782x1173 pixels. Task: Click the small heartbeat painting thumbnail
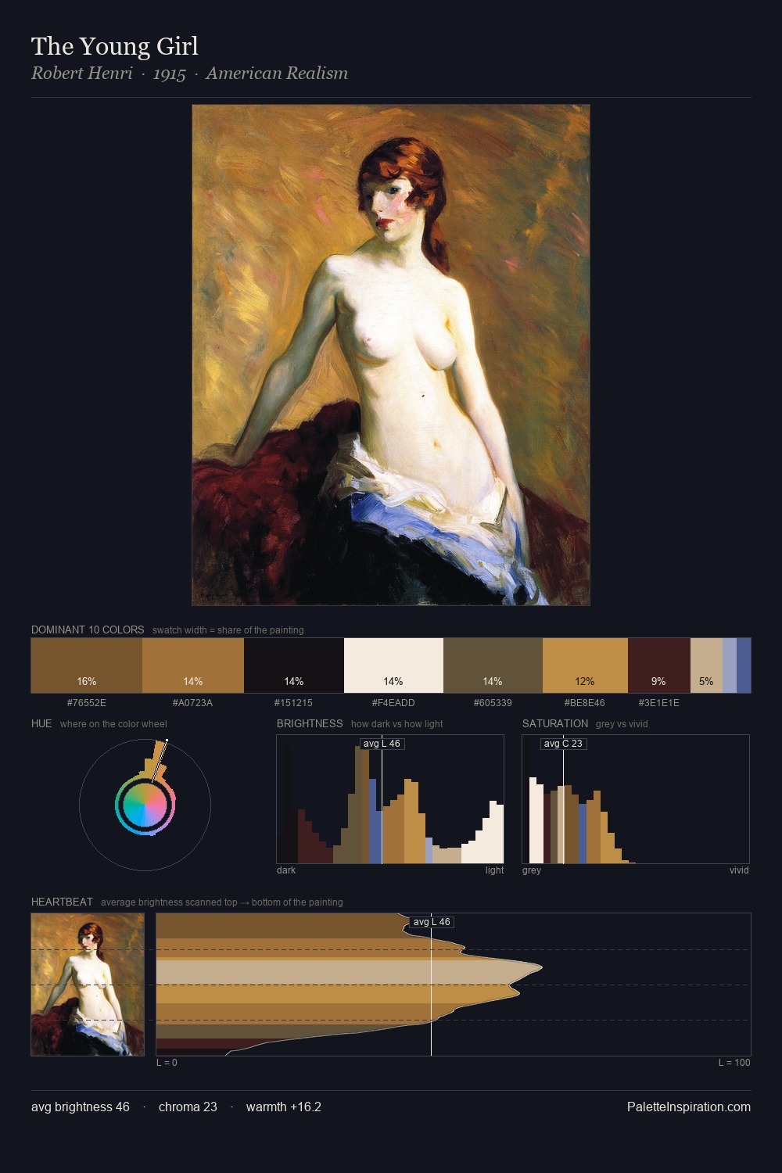(88, 985)
